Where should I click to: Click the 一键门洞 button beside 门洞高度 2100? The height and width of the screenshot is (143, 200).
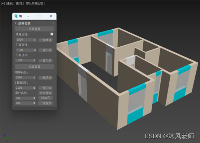(45, 88)
